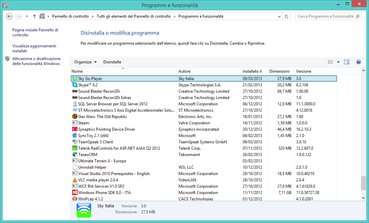
Task: Go up one level with up arrow
Action: click(34, 16)
